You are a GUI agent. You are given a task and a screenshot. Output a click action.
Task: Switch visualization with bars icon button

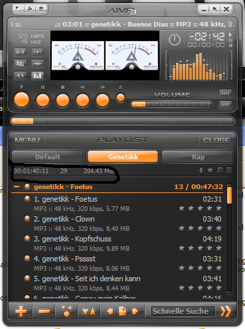click(x=37, y=76)
